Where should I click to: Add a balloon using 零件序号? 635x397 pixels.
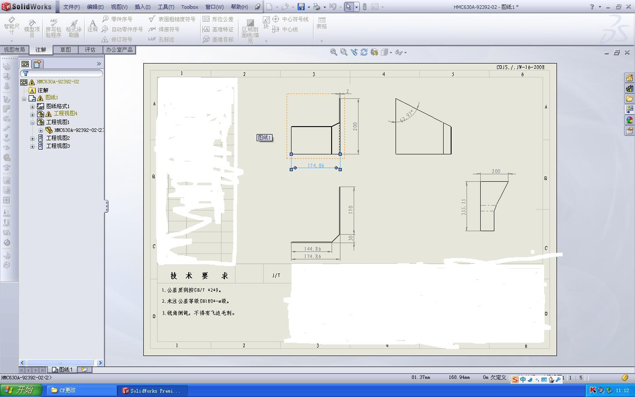[117, 19]
